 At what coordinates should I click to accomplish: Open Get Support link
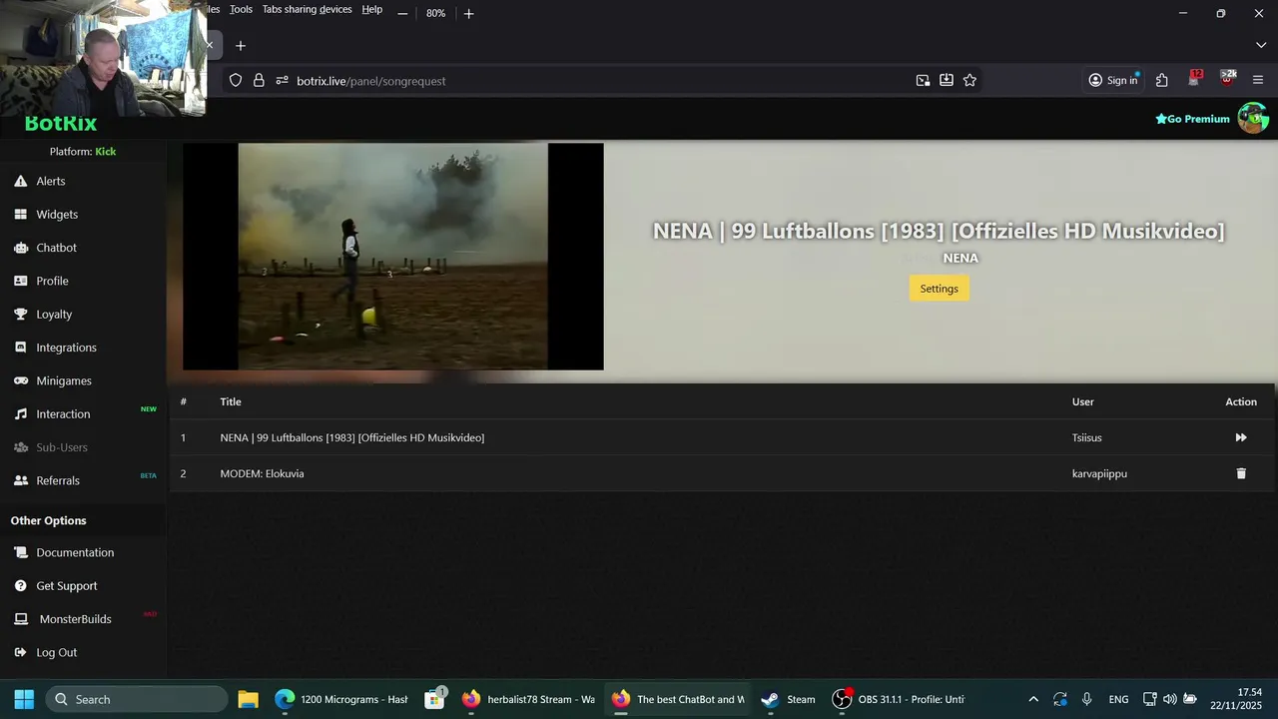pyautogui.click(x=67, y=585)
